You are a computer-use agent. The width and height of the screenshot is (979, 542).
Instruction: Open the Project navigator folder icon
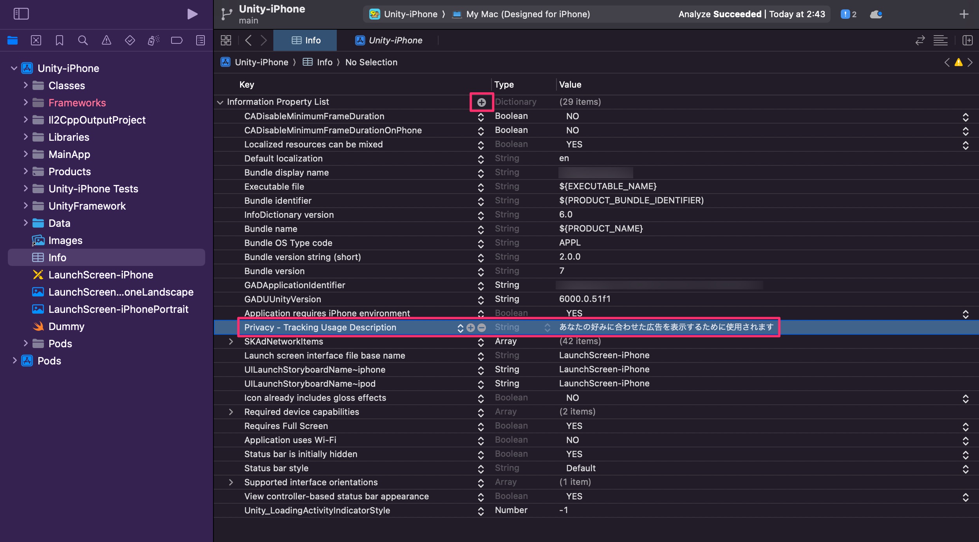(x=13, y=40)
